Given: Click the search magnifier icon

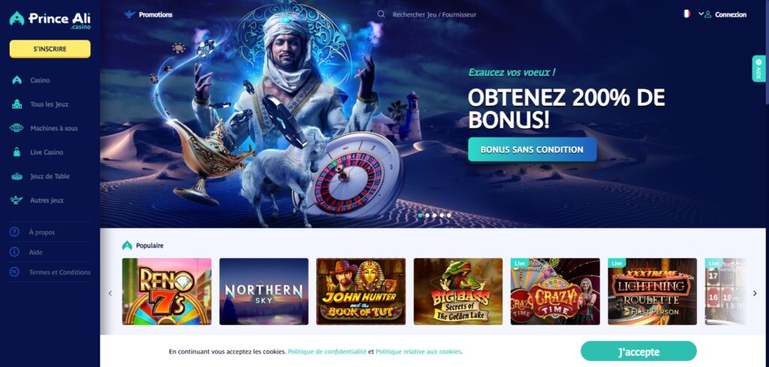Looking at the screenshot, I should [x=381, y=14].
